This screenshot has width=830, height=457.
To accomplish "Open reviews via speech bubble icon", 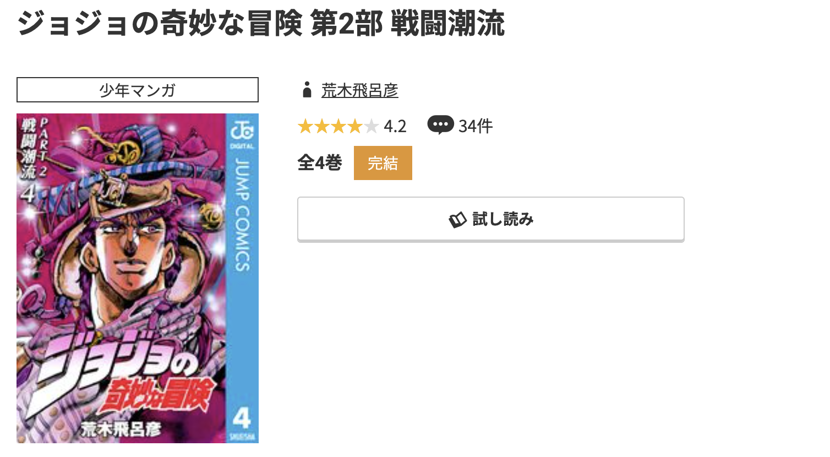I will [x=440, y=125].
